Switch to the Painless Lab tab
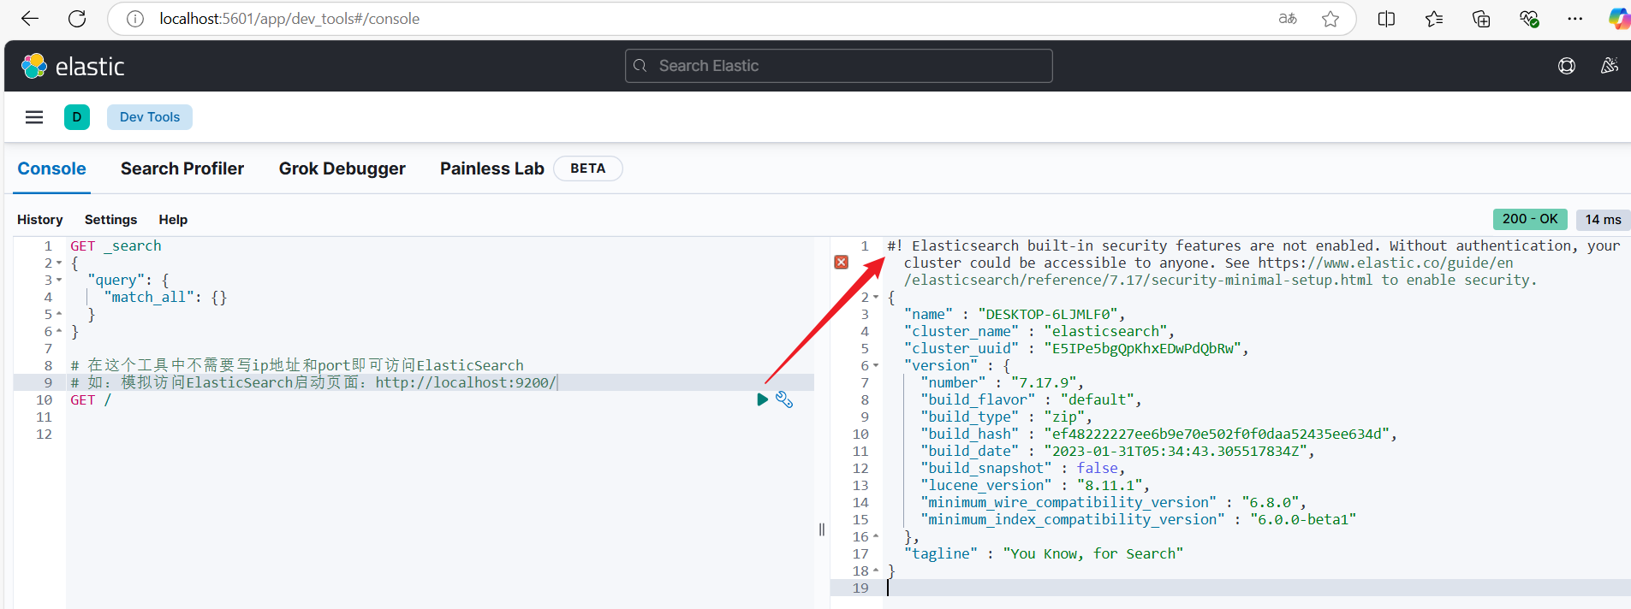The height and width of the screenshot is (609, 1631). 492,169
